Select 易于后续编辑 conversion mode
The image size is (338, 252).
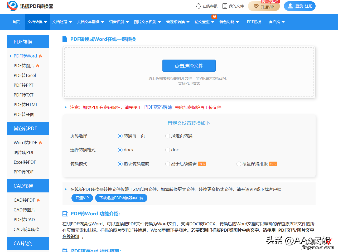[x=167, y=164]
